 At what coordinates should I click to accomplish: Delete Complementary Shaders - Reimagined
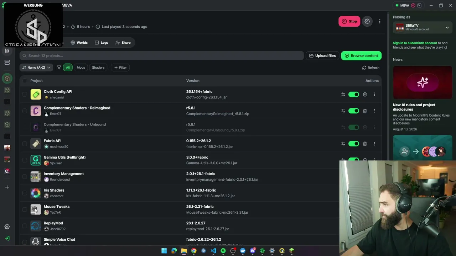point(365,111)
